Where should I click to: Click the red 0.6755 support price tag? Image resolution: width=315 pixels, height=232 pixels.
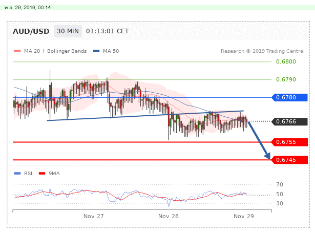[289, 142]
